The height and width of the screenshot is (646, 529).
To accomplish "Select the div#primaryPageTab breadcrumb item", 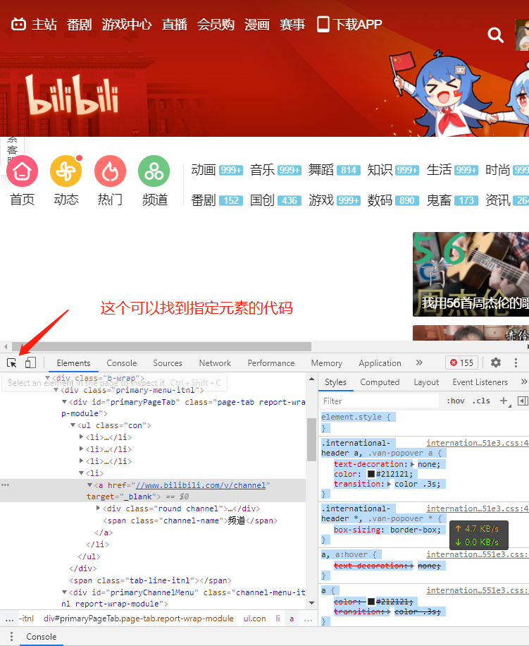I will pyautogui.click(x=138, y=618).
